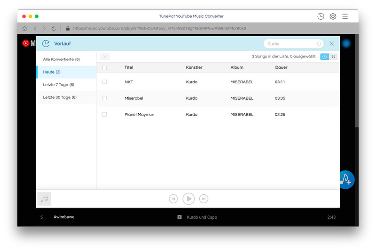Select Letzte 30 Tage (6)
Image resolution: width=376 pixels, height=251 pixels.
[66, 97]
